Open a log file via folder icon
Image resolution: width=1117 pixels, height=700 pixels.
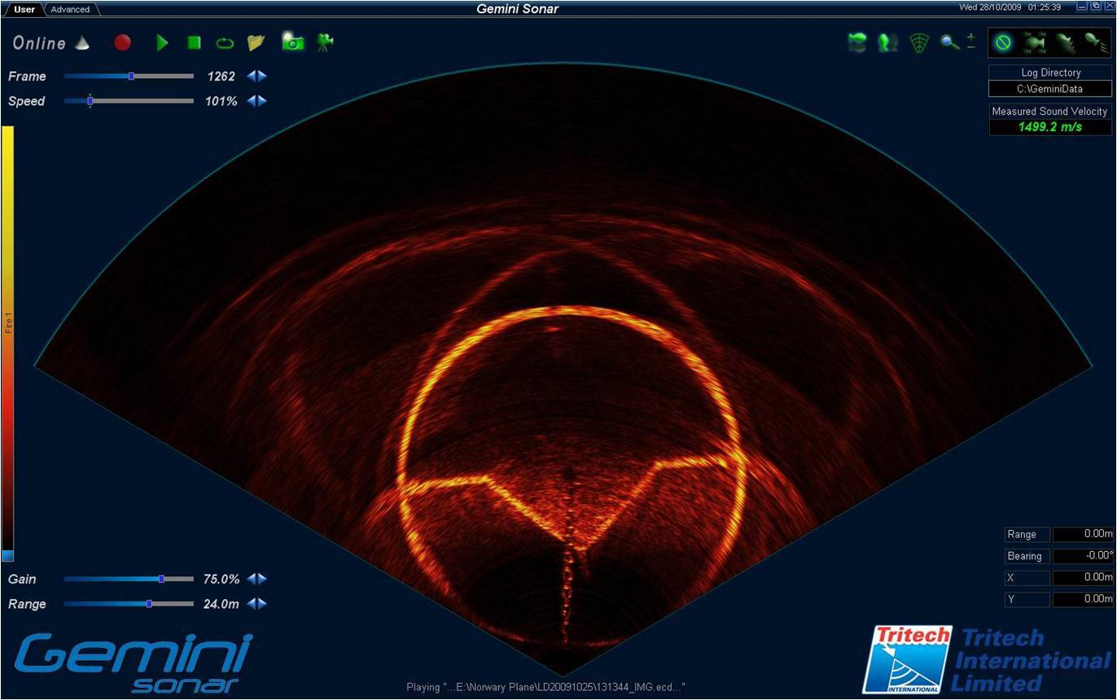(x=256, y=42)
